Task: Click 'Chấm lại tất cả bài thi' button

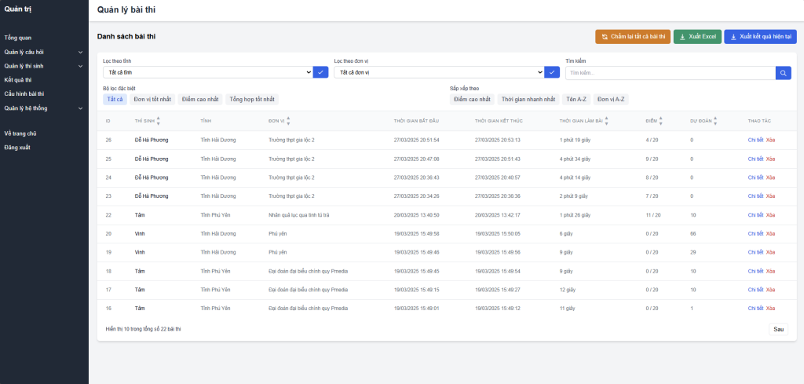Action: point(632,37)
